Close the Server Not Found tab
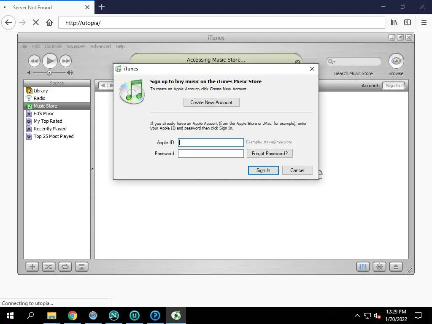The image size is (432, 324). (x=87, y=7)
